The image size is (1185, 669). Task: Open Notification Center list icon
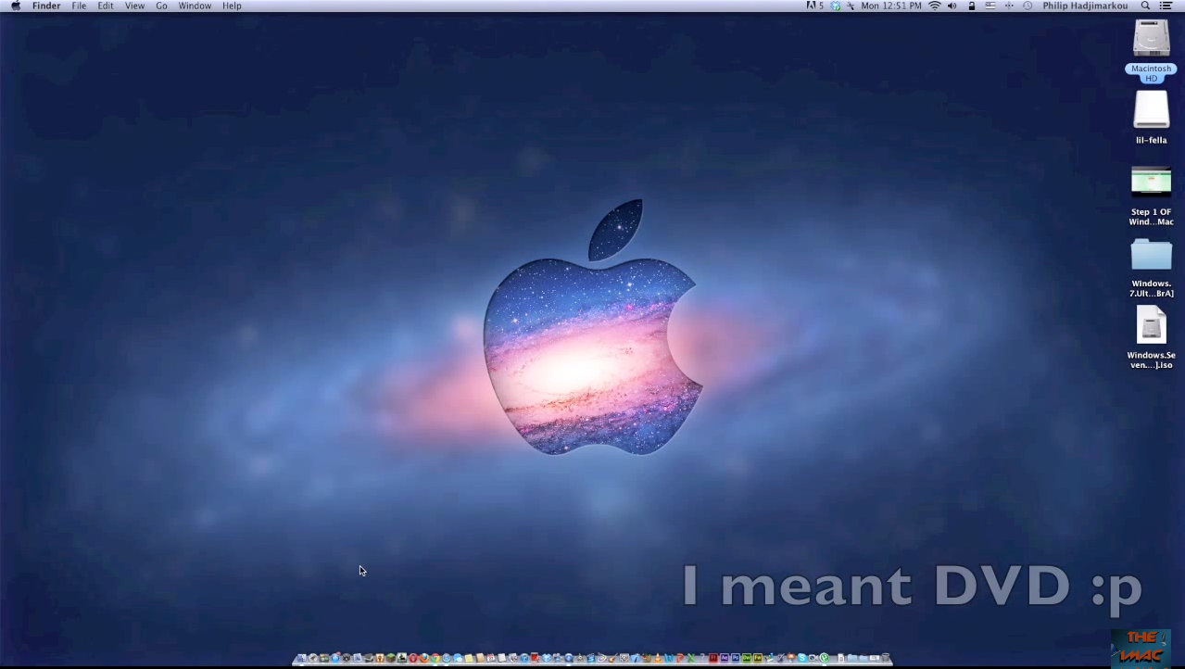(1166, 6)
